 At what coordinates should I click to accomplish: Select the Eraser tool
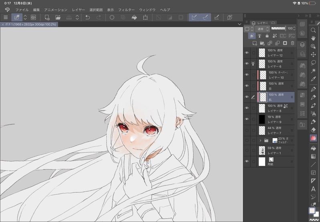pos(313,130)
